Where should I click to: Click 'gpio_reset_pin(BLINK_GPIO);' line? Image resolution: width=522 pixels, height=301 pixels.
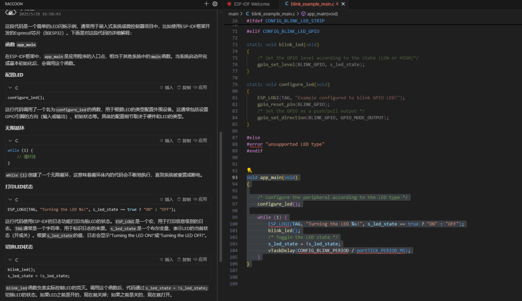pos(293,105)
